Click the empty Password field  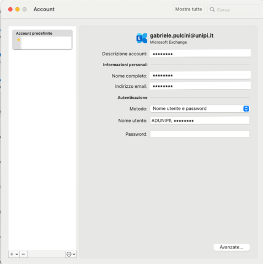[200, 134]
